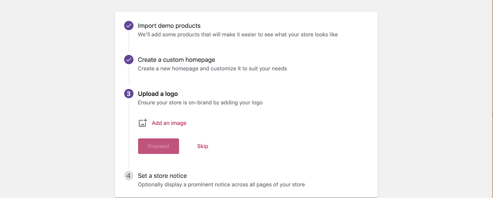
Task: Expand the Create a custom homepage step
Action: (x=177, y=60)
